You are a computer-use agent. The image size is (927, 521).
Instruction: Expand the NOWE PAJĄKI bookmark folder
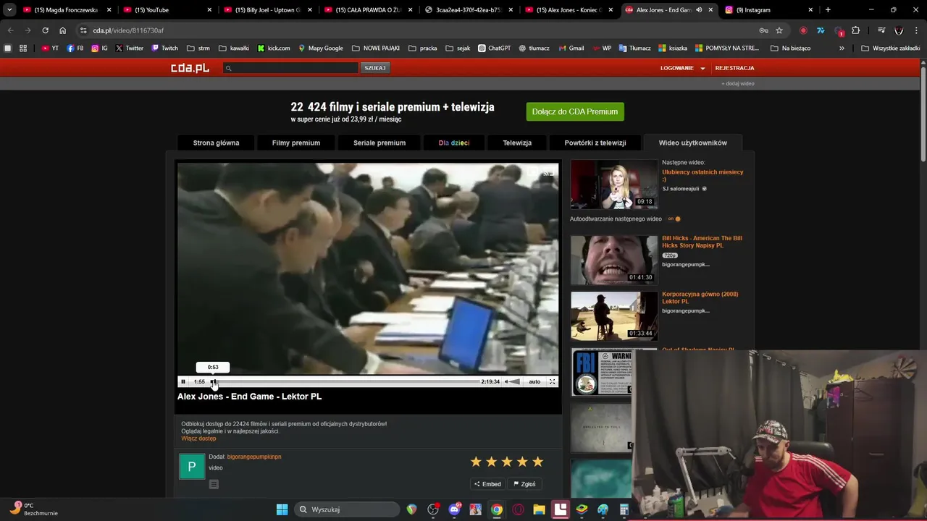[x=376, y=48]
